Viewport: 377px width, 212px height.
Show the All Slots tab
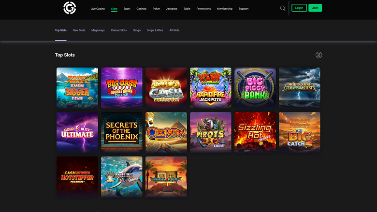[174, 30]
